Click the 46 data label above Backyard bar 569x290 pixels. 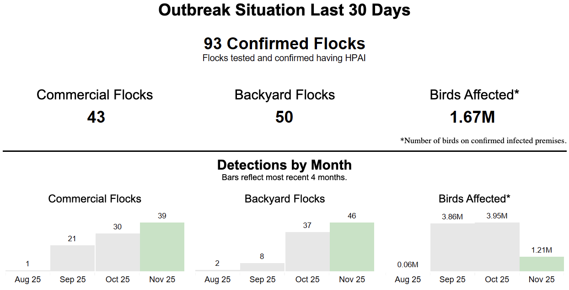[x=352, y=216]
